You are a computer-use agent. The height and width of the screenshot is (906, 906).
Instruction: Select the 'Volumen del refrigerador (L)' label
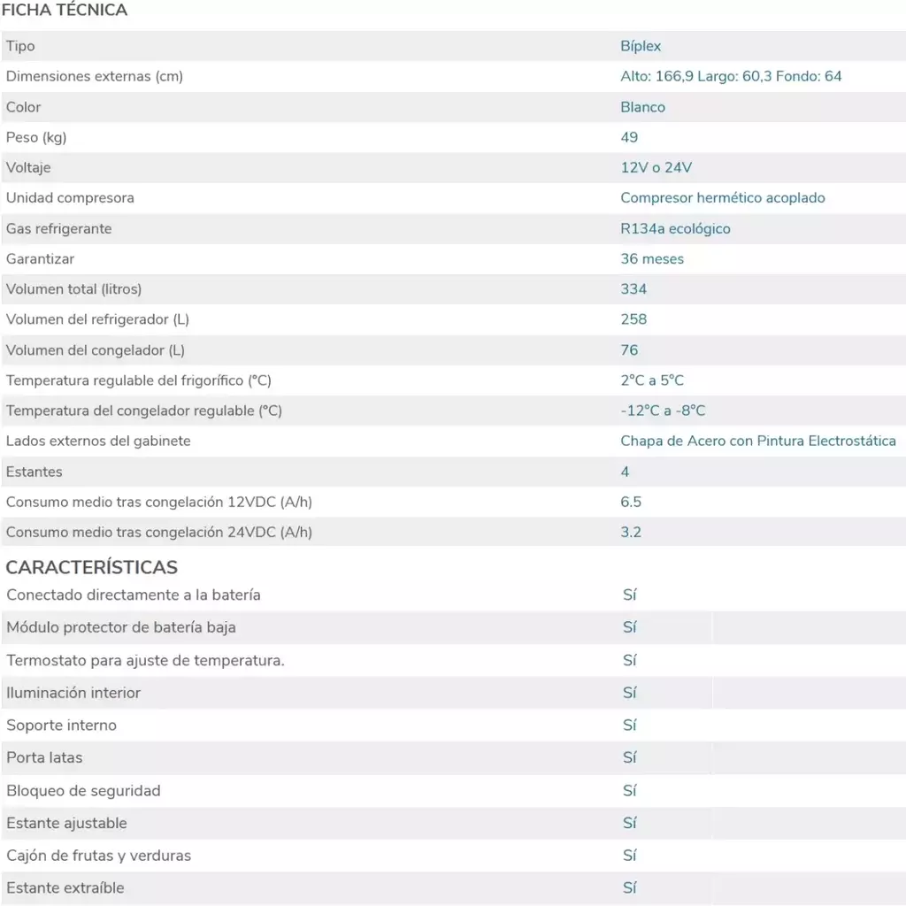(97, 319)
